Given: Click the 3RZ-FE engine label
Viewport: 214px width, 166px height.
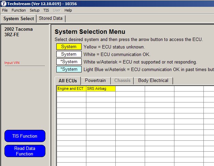Looking at the screenshot, I should pyautogui.click(x=12, y=34).
